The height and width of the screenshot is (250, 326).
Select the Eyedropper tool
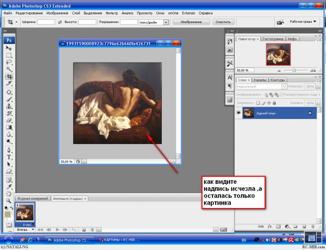pos(9,187)
